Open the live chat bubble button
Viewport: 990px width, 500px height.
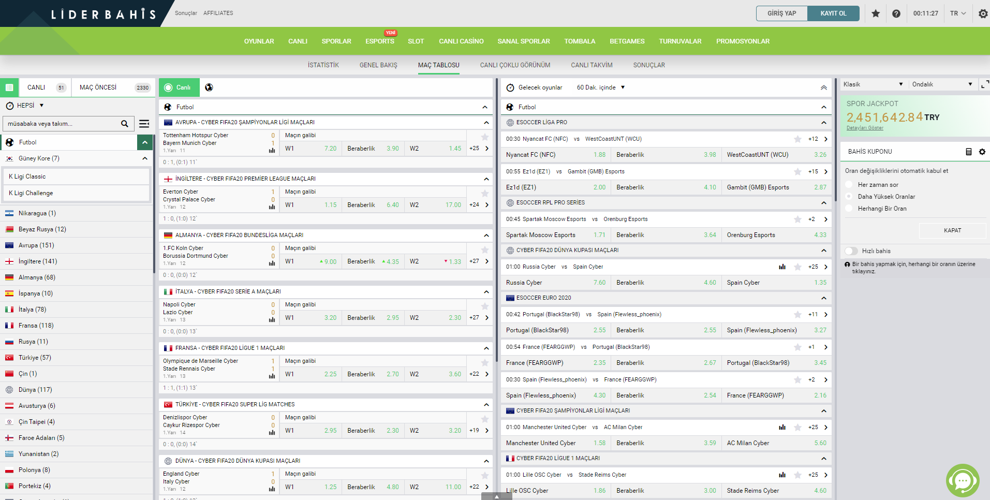pyautogui.click(x=963, y=481)
